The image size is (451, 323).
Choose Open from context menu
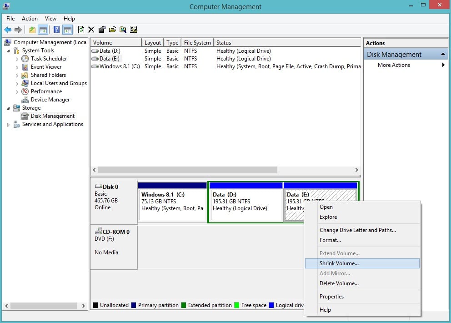pos(362,207)
